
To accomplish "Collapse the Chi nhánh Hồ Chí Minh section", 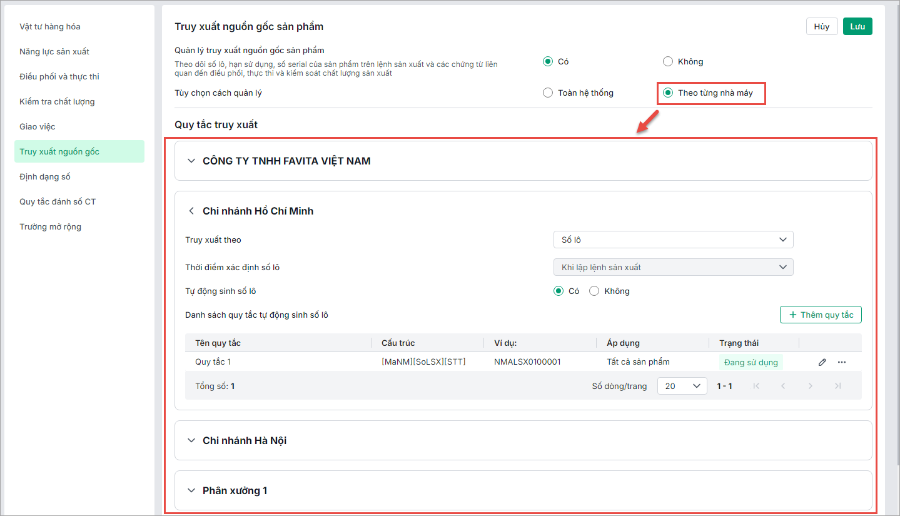I will point(191,211).
